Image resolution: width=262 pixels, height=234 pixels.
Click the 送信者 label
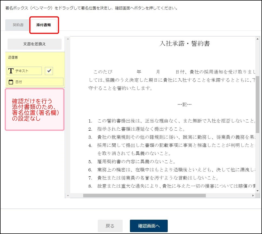pyautogui.click(x=13, y=57)
